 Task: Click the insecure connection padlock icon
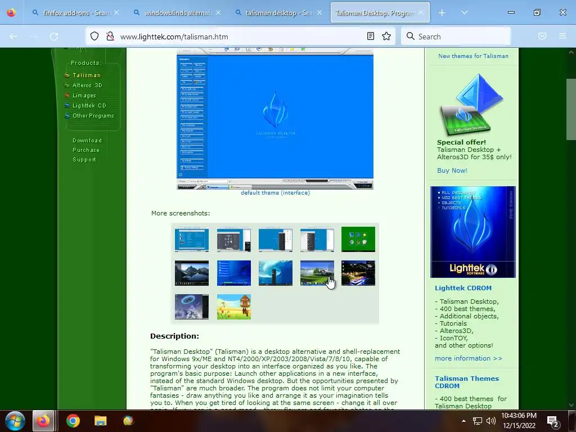[110, 36]
